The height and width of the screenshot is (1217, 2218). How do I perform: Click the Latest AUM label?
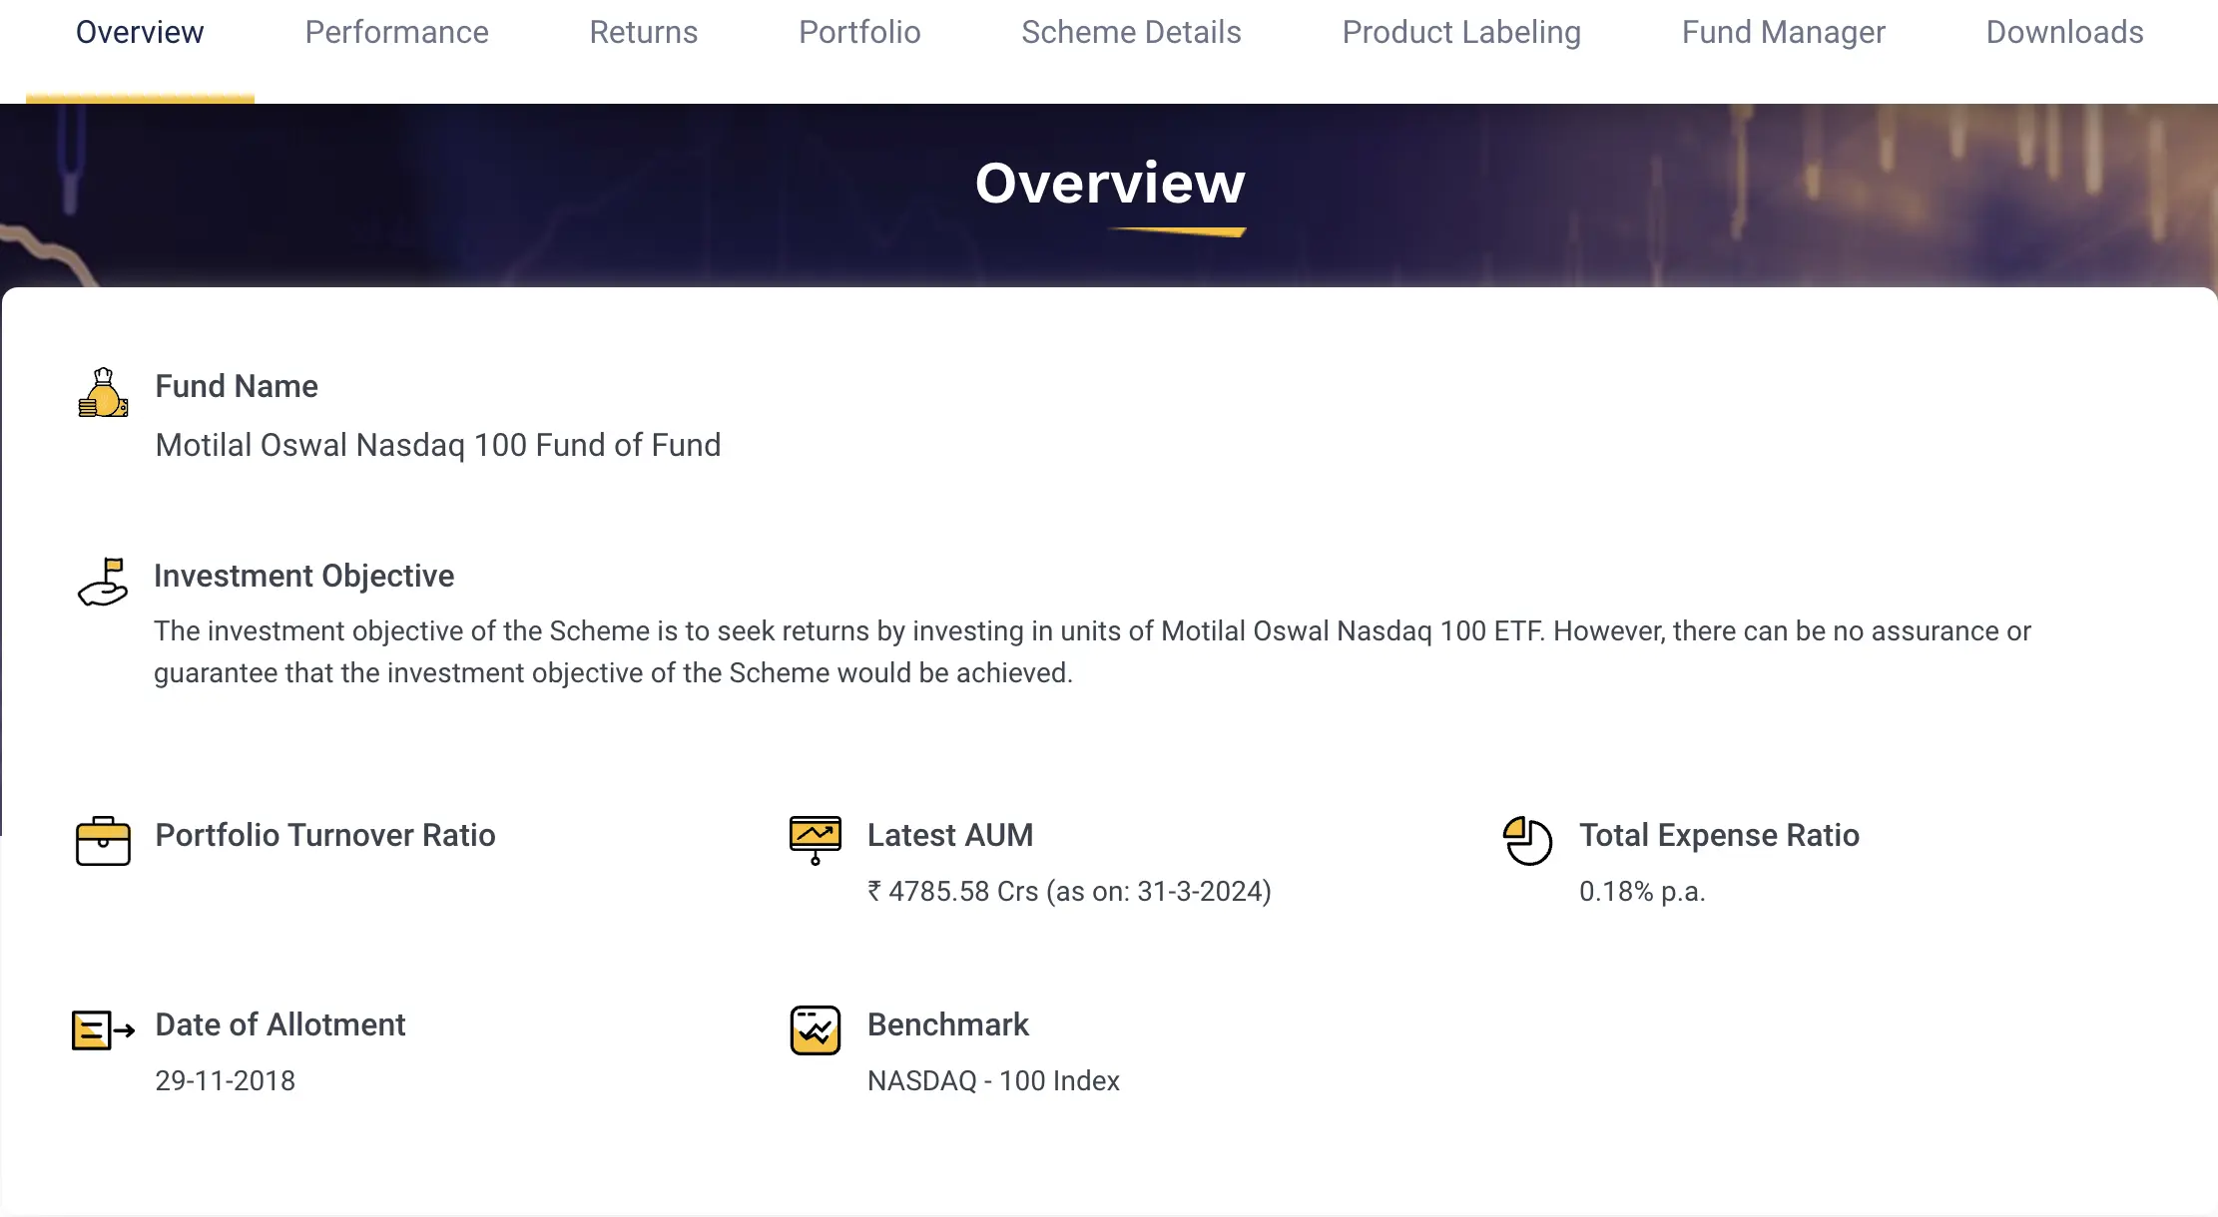coord(950,835)
